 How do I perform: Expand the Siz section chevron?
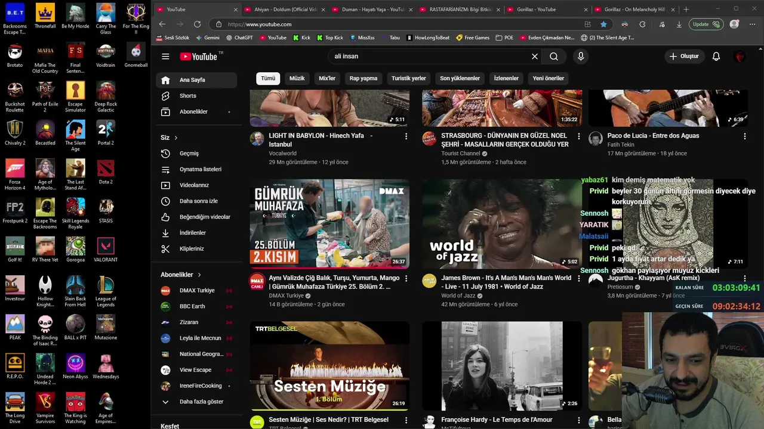click(x=175, y=138)
